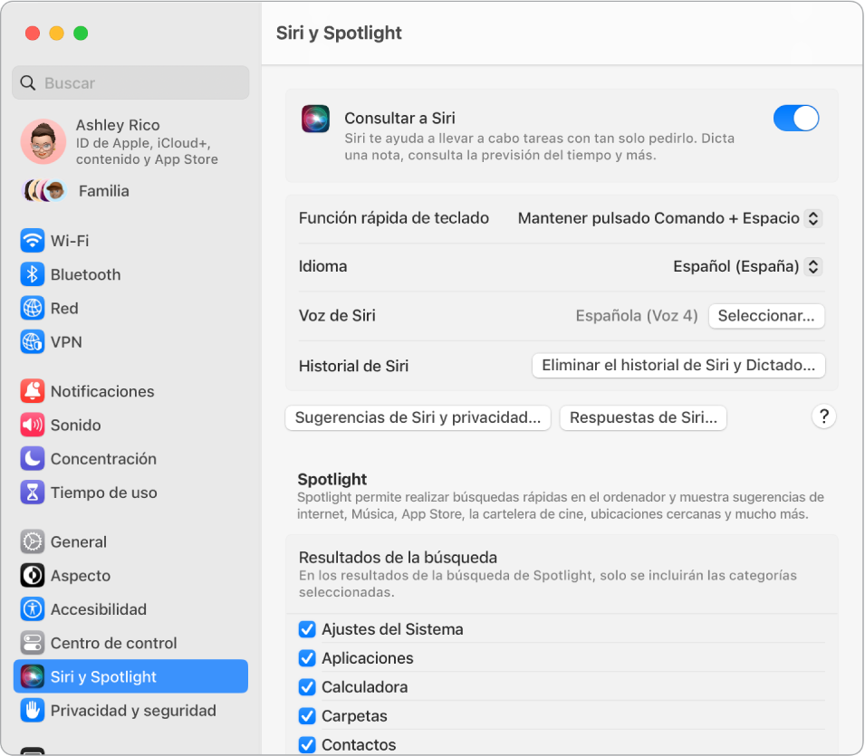This screenshot has width=865, height=756.
Task: Open Sugerencias de Siri y privacidad
Action: coord(417,417)
